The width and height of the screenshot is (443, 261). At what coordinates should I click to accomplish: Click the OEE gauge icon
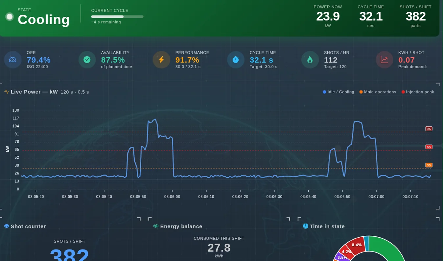(x=12, y=60)
